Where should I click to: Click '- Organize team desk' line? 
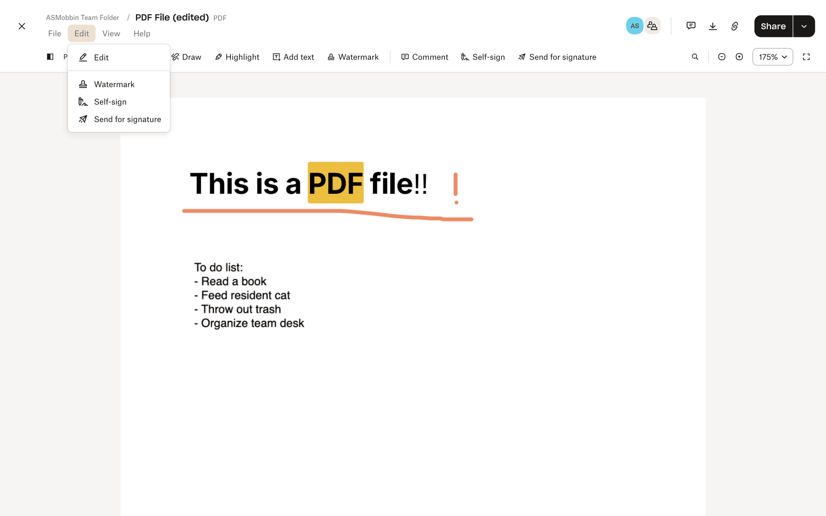point(249,323)
